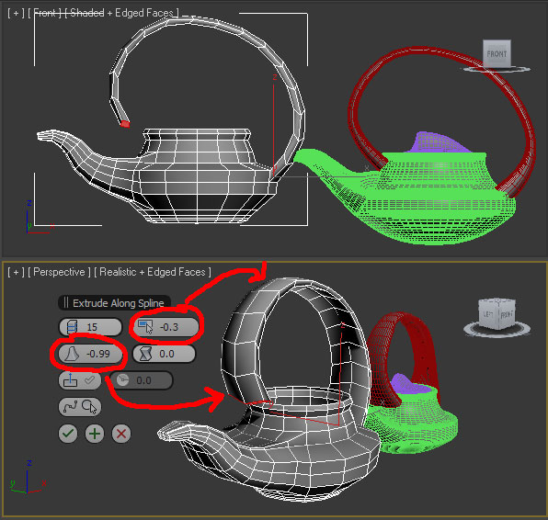Click the FRONT face of the ViewCube
The image size is (548, 520).
click(497, 53)
